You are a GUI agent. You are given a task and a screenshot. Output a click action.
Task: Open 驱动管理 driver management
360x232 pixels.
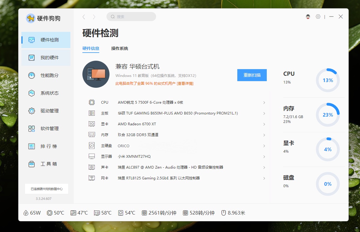point(46,111)
